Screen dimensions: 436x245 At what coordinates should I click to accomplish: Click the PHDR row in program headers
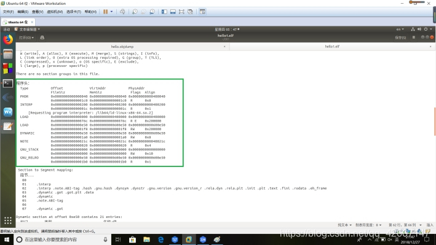[x=93, y=98]
